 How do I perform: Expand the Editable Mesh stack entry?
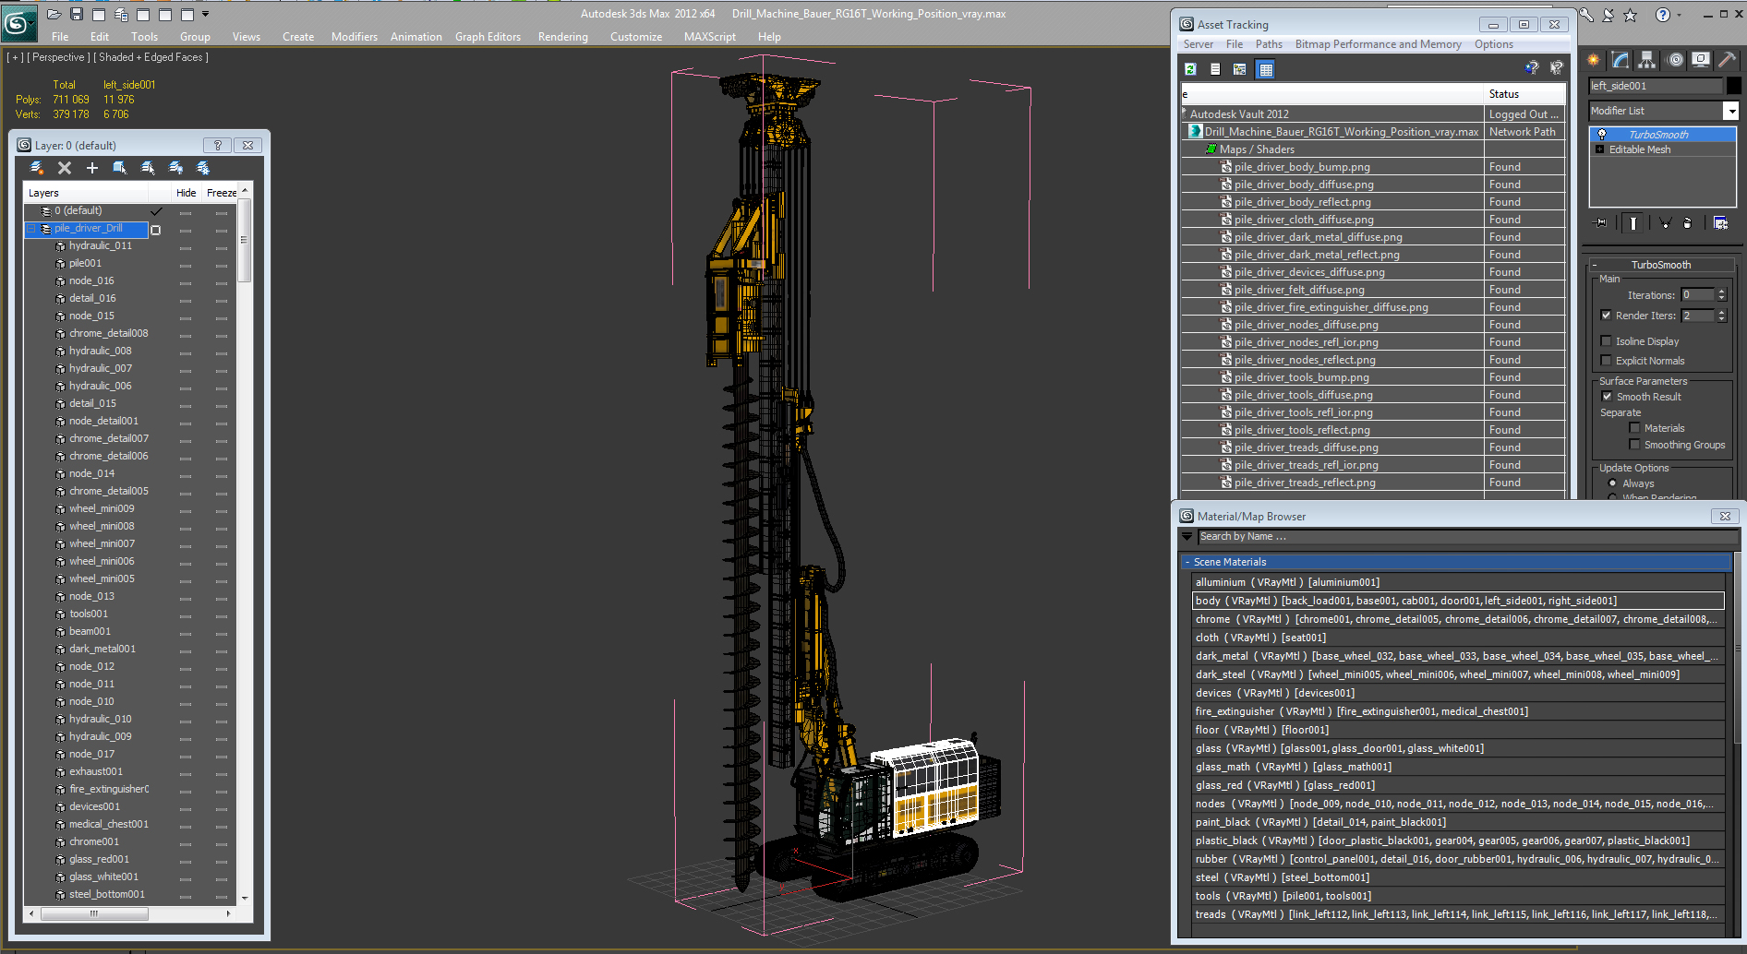point(1599,149)
